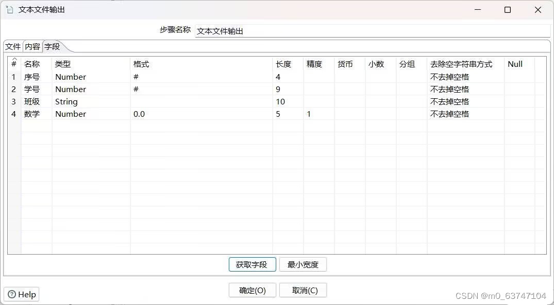The height and width of the screenshot is (305, 554).
Task: Click the # format cell for 序号
Action: tap(201, 77)
